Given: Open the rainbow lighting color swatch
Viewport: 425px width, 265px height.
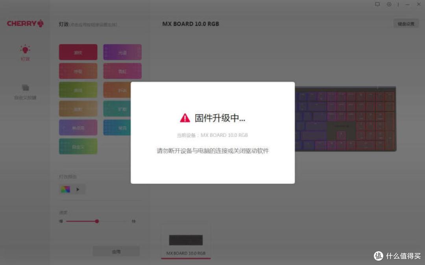Looking at the screenshot, I should (x=65, y=189).
